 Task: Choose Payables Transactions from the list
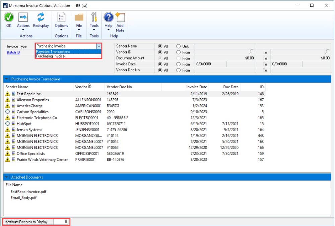pyautogui.click(x=53, y=52)
